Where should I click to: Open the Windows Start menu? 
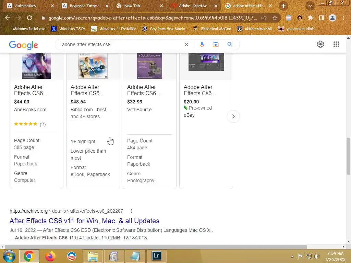9,256
